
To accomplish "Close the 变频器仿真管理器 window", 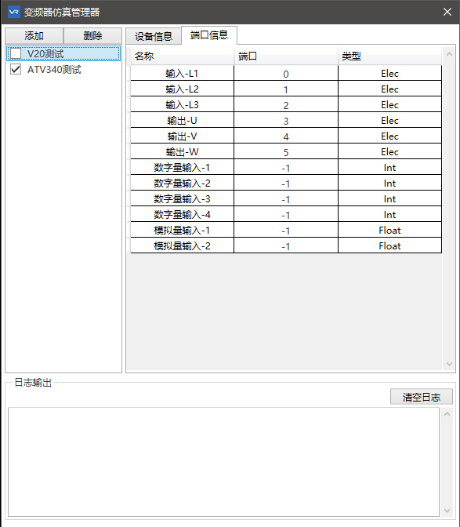I will pos(447,12).
